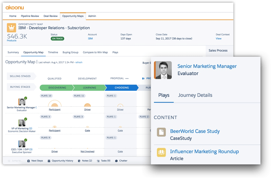
Task: Open the PROPOSAL stage ellipsis menu
Action: click(127, 78)
